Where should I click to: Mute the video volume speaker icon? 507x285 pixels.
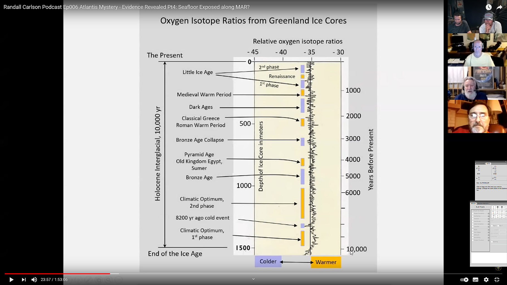point(34,280)
